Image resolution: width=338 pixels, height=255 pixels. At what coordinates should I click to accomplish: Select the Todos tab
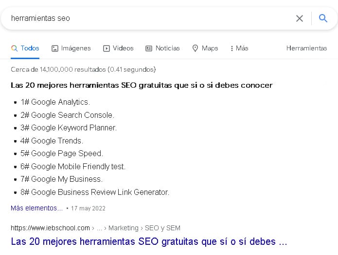(25, 48)
